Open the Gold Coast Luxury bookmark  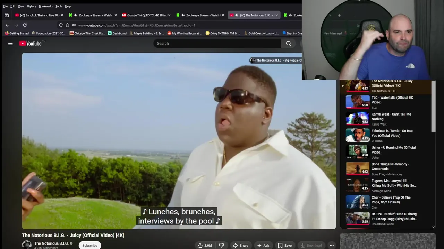pos(261,33)
